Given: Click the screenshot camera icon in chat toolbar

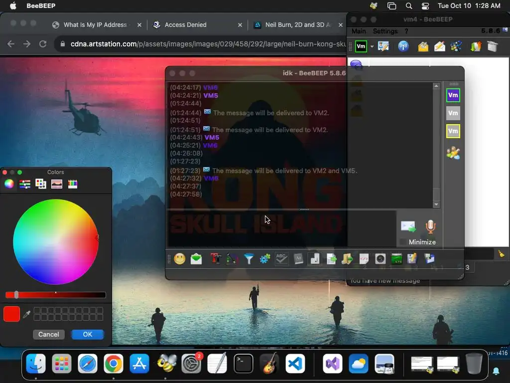Looking at the screenshot, I should pyautogui.click(x=380, y=259).
